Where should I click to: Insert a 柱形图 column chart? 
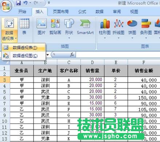point(105,27)
